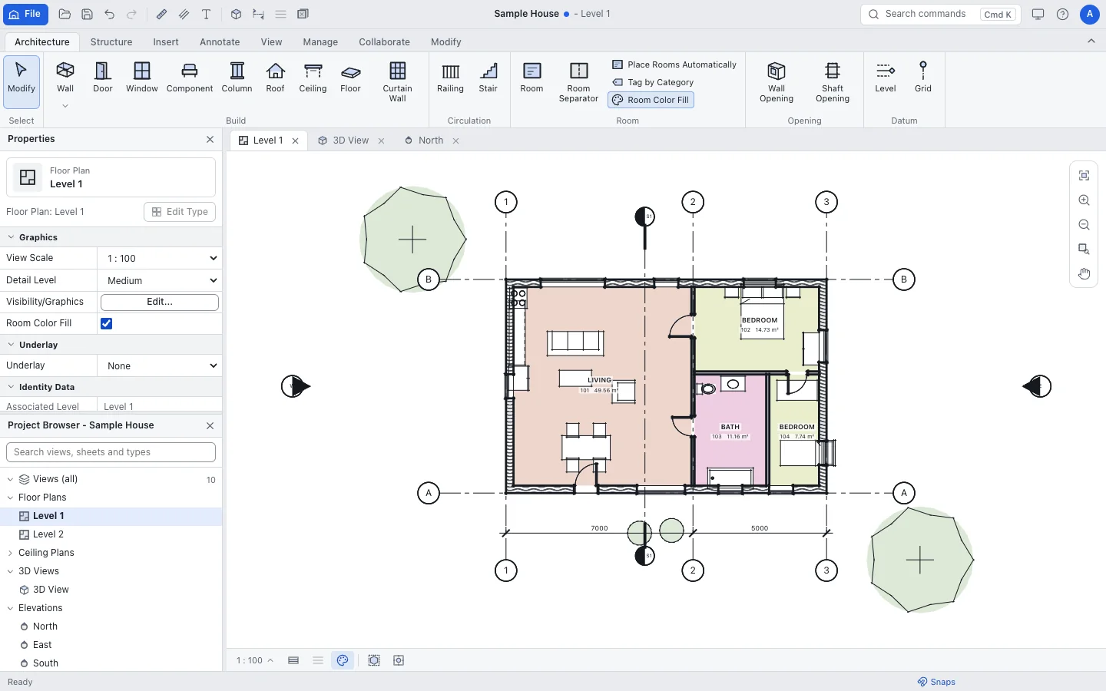Open the Wall tool dropdown arrow
The width and height of the screenshot is (1106, 691).
click(x=65, y=106)
